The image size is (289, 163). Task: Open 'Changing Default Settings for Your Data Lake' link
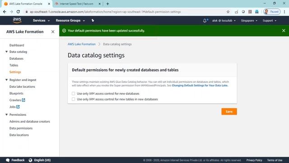200,86
